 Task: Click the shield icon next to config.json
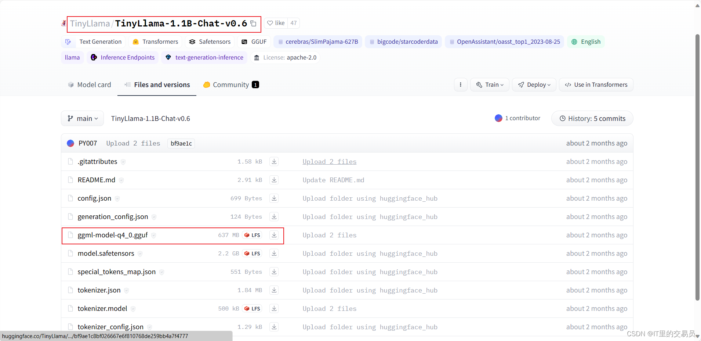coord(117,199)
